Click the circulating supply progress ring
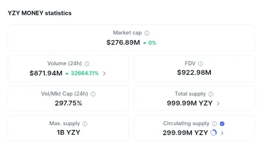Image resolution: width=263 pixels, height=143 pixels. [x=214, y=133]
